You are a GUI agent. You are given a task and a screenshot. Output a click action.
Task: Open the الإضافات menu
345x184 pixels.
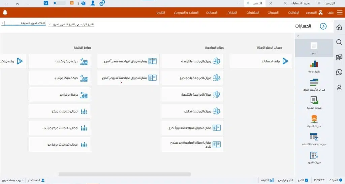tap(294, 13)
